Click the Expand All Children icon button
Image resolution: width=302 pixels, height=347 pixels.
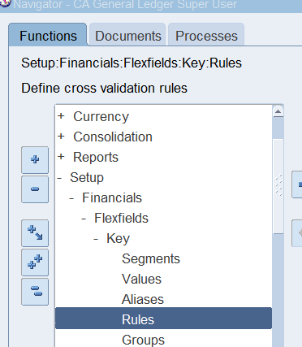point(35,233)
